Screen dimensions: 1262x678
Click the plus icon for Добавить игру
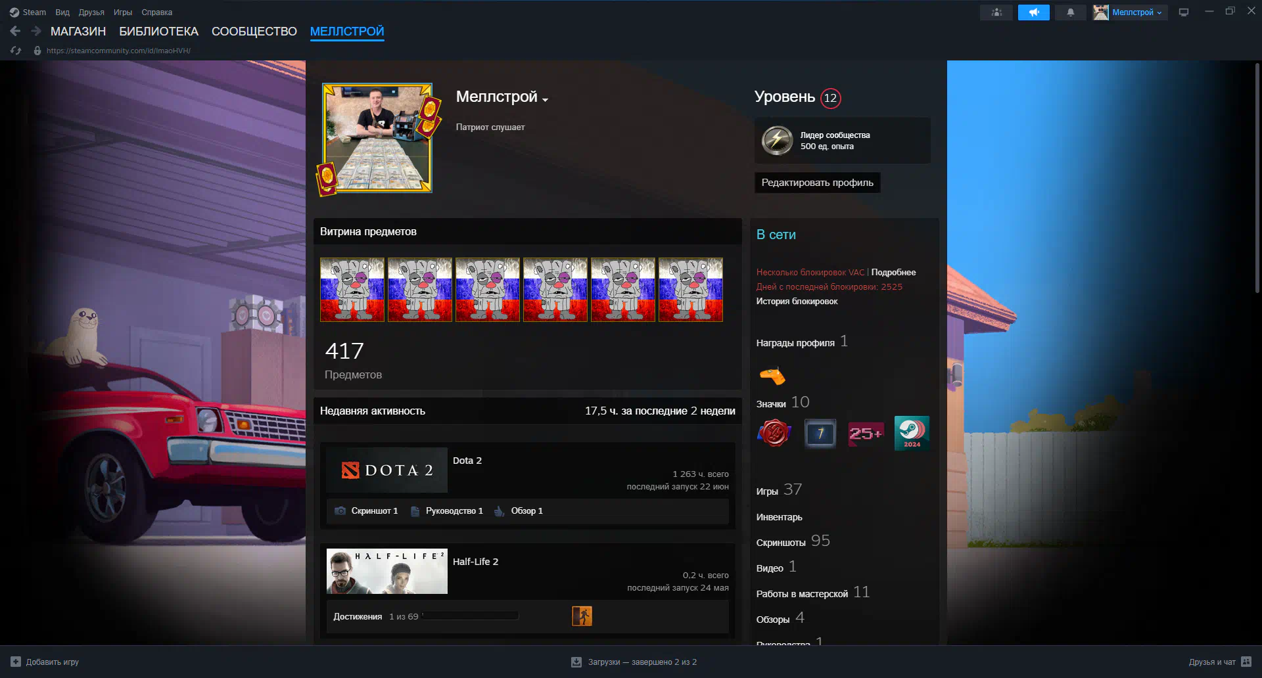[16, 662]
